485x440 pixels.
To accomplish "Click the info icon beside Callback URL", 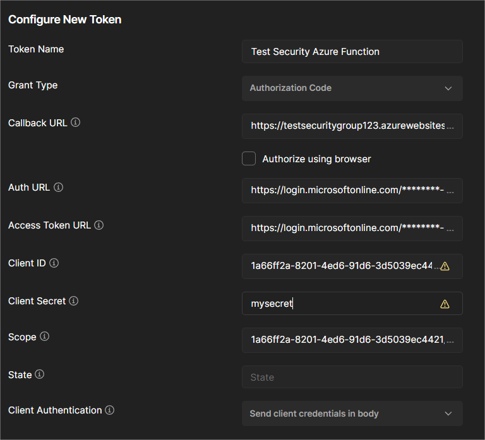I will click(x=76, y=123).
